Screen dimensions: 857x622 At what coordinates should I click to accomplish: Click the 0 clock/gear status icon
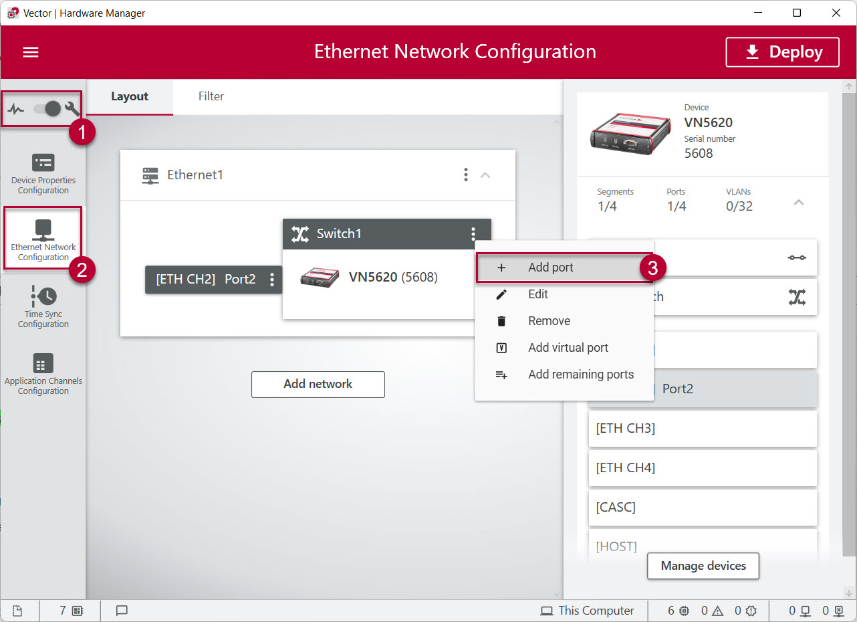(745, 611)
